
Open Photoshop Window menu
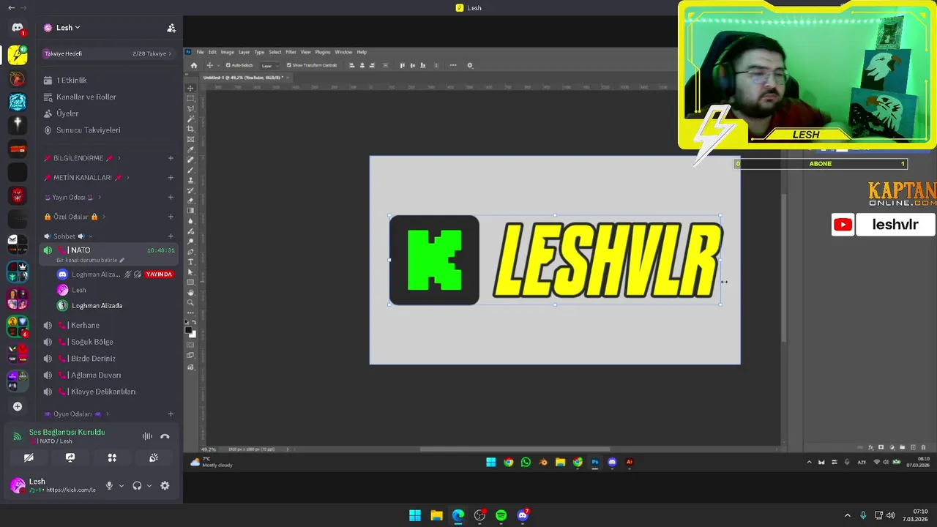(x=343, y=52)
